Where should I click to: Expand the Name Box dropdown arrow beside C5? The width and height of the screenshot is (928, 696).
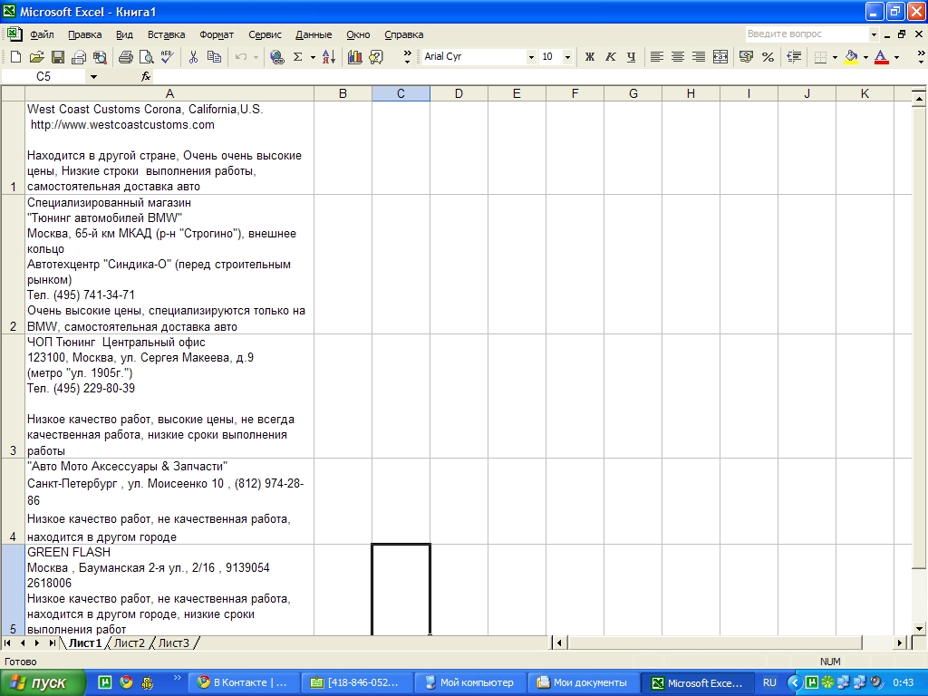point(93,77)
